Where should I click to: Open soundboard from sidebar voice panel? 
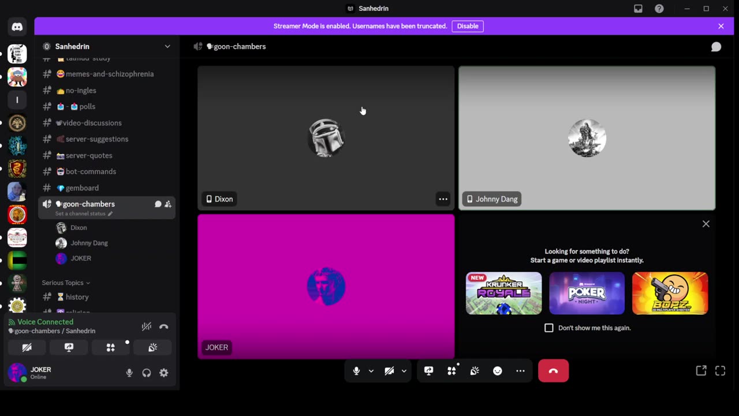152,347
